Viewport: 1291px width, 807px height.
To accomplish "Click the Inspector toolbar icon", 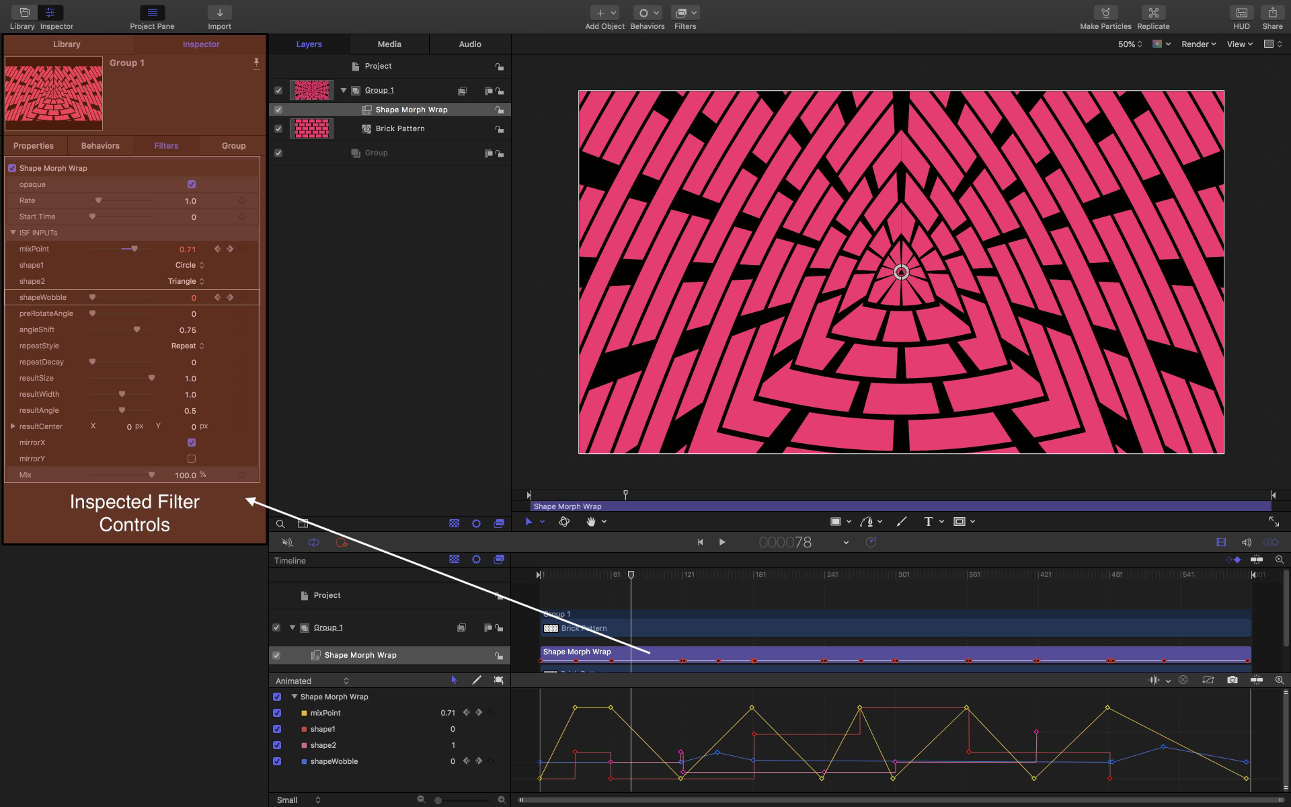I will [50, 13].
